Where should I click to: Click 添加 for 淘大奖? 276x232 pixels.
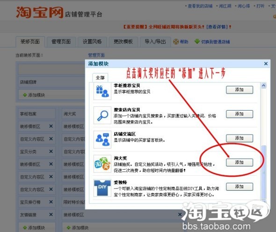(240, 162)
